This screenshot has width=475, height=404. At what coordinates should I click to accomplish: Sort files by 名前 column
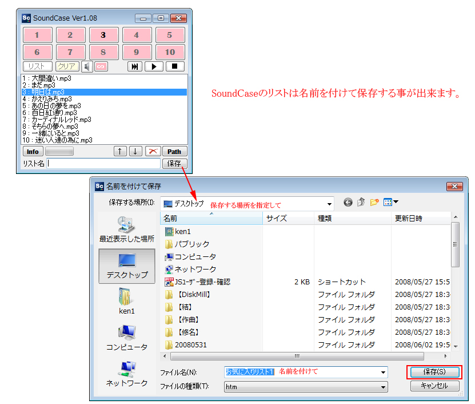[211, 219]
